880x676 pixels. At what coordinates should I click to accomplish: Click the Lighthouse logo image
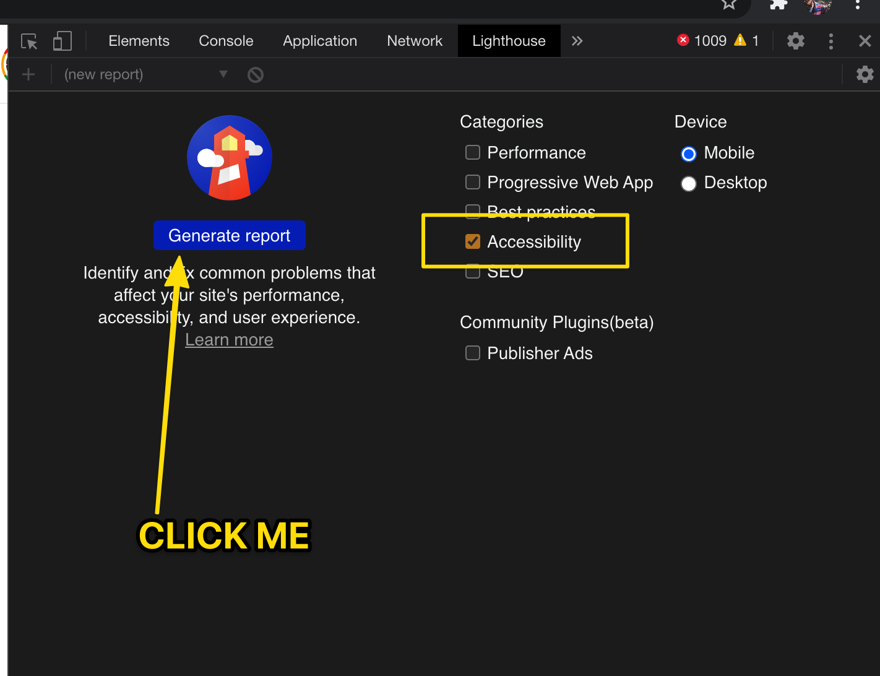click(x=230, y=158)
